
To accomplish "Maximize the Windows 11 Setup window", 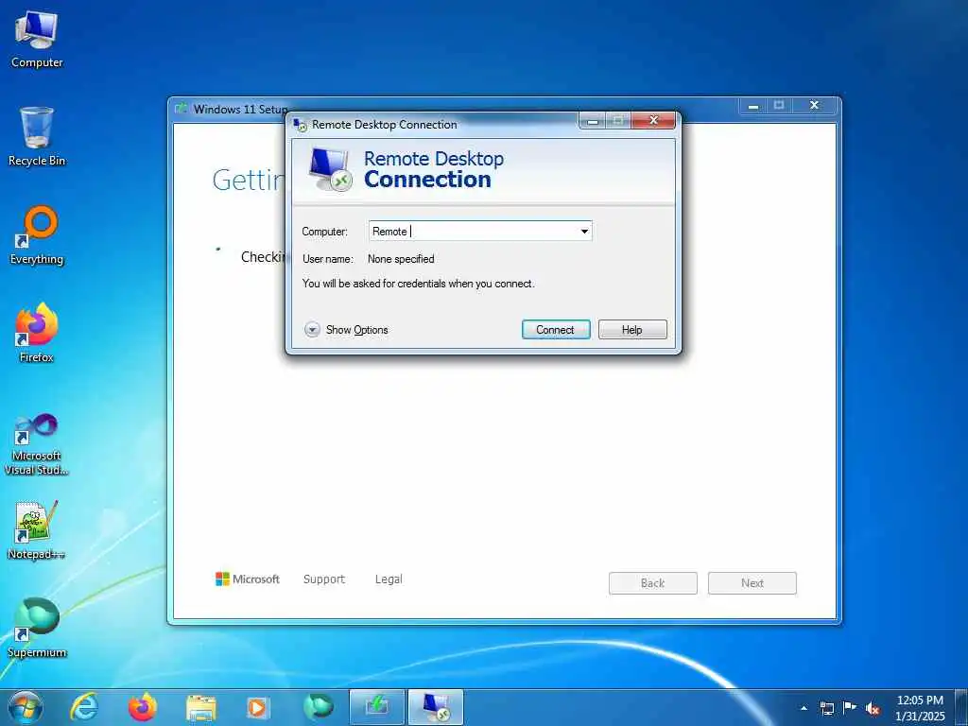I will (779, 106).
